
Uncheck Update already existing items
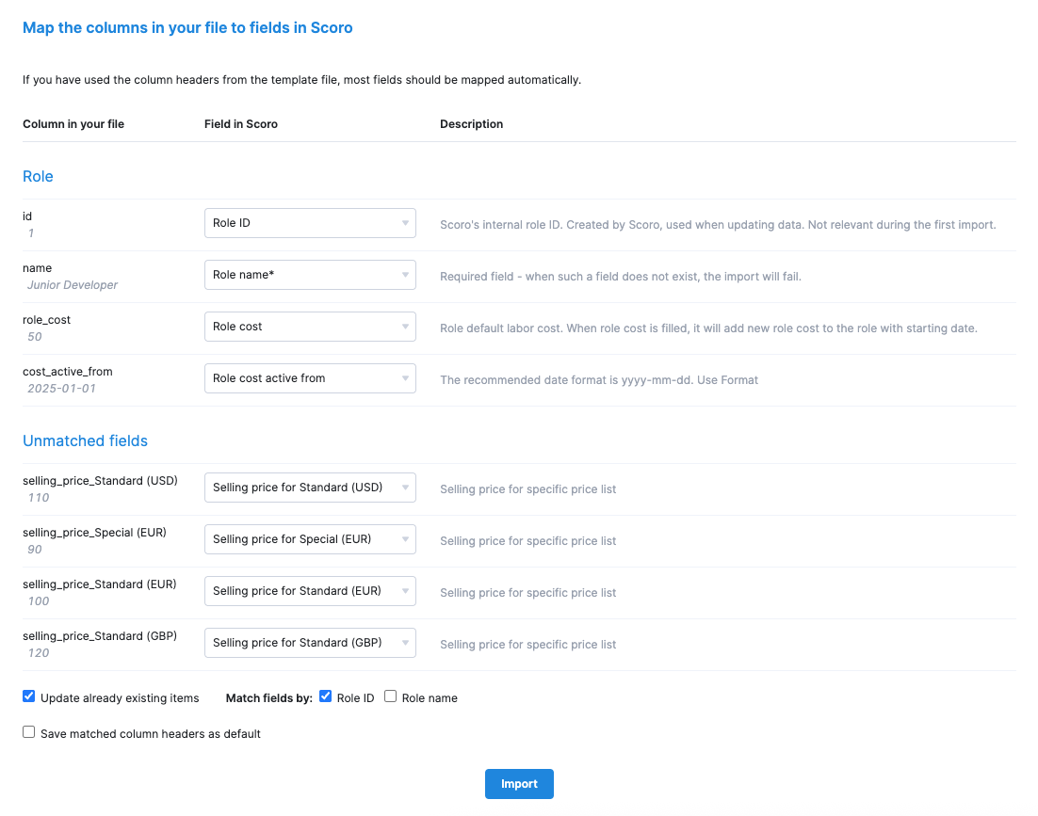pyautogui.click(x=28, y=696)
